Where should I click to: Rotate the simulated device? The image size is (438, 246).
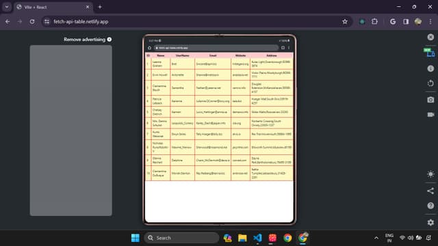(430, 83)
